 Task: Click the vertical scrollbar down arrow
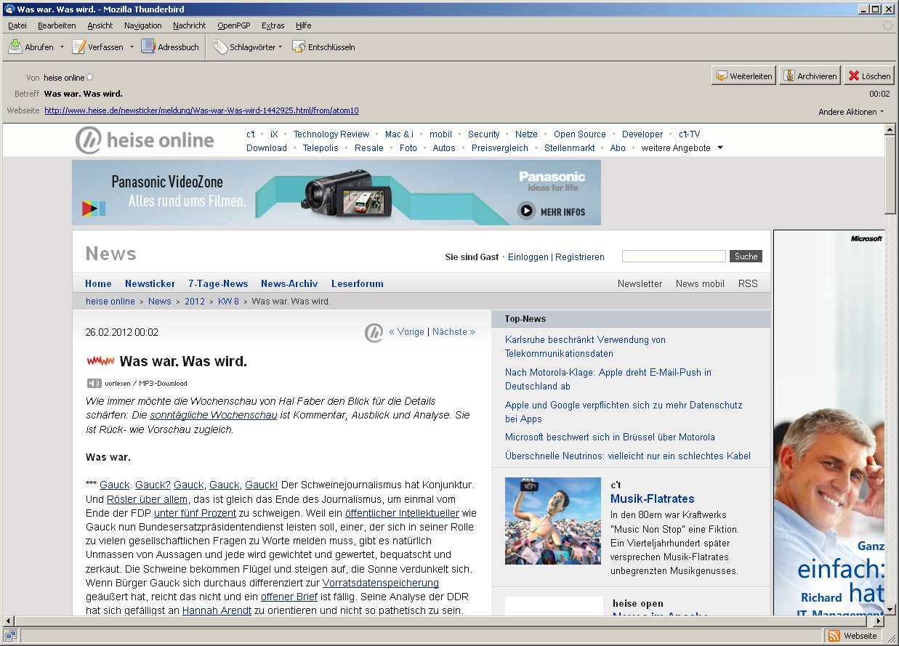[890, 610]
